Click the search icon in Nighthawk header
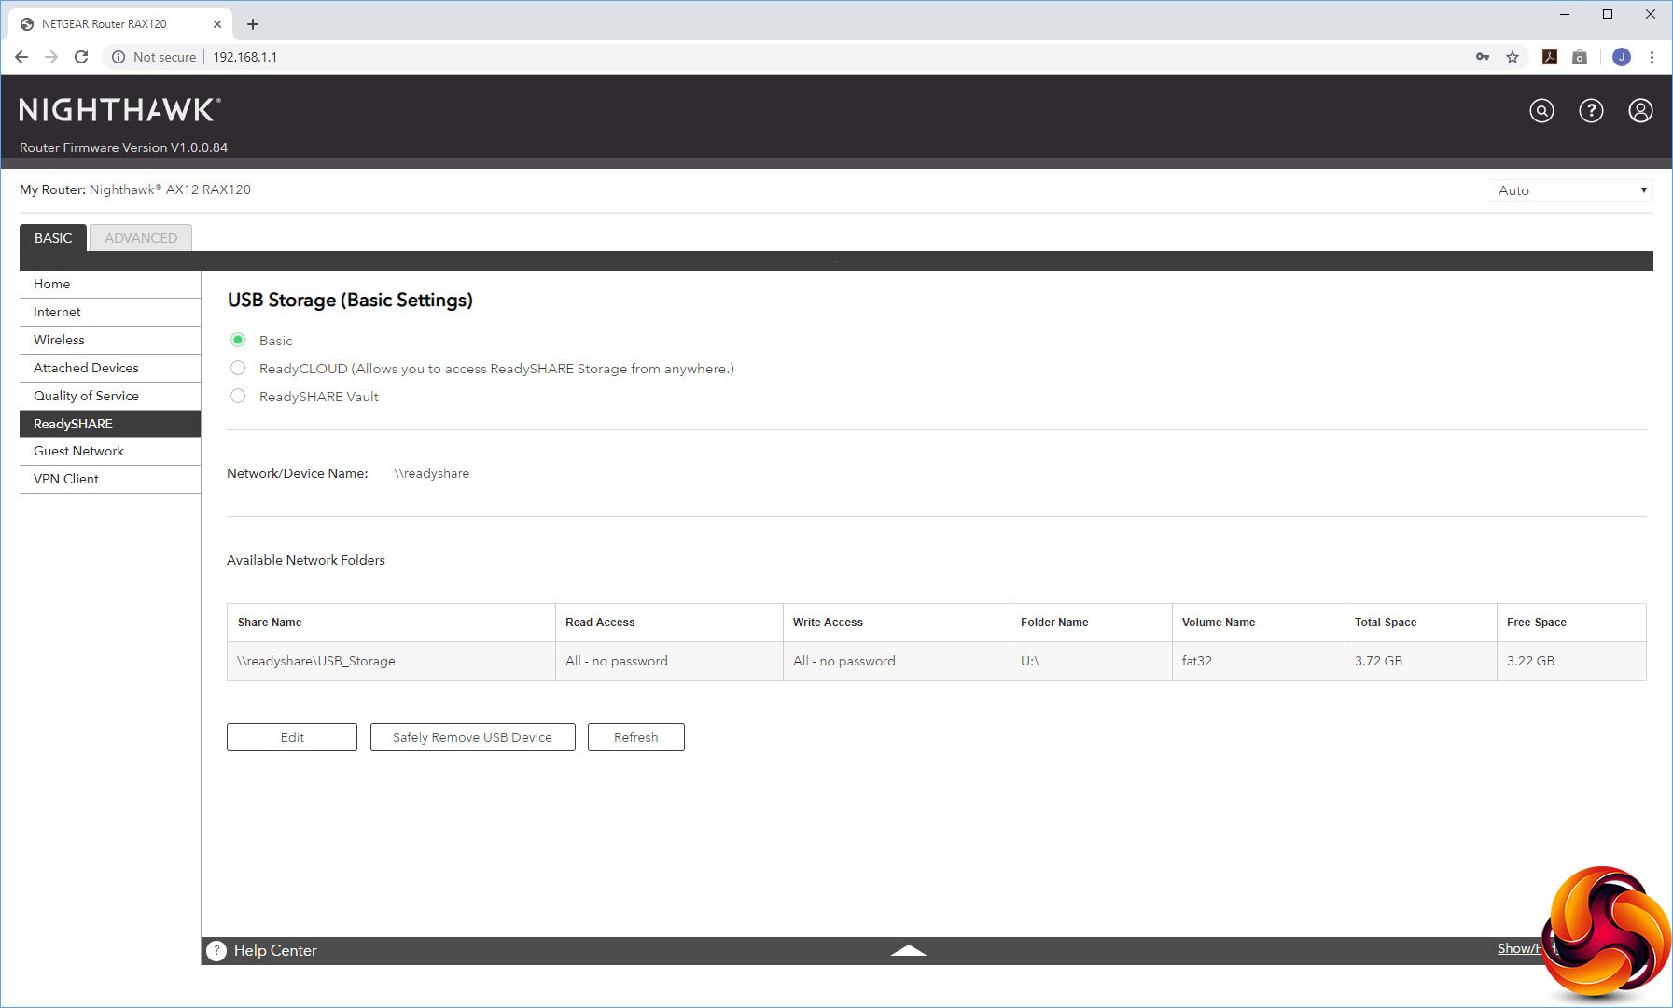Image resolution: width=1673 pixels, height=1008 pixels. point(1541,111)
